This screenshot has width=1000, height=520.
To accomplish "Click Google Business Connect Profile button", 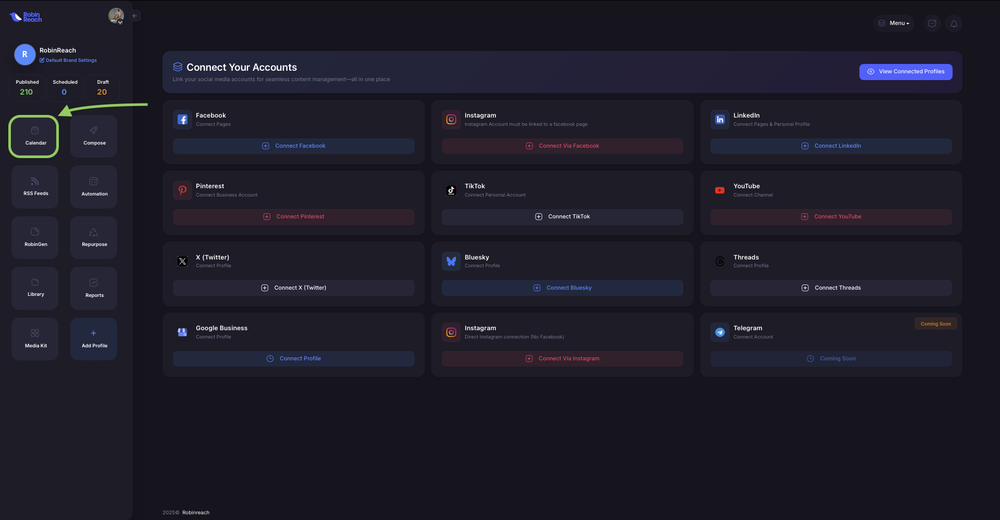I will [x=294, y=359].
